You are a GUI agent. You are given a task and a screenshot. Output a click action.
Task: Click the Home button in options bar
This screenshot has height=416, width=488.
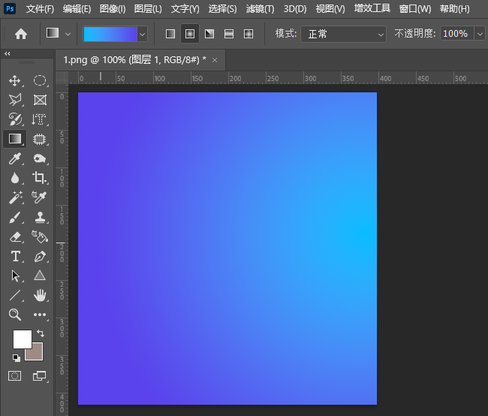pyautogui.click(x=21, y=34)
